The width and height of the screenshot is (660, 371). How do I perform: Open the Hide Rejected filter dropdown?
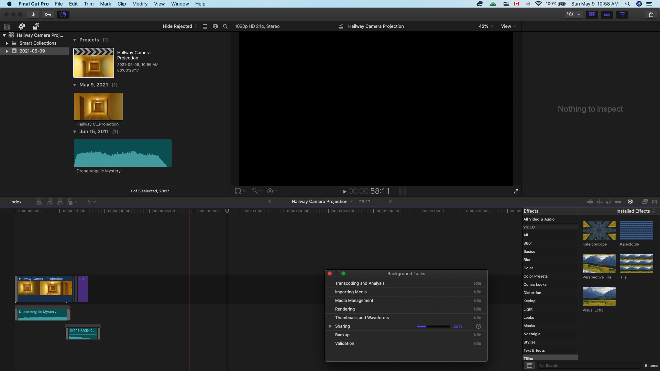tap(180, 26)
